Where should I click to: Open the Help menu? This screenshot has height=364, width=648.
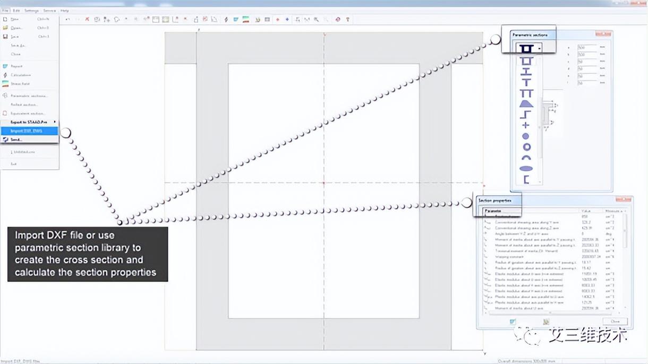click(64, 10)
